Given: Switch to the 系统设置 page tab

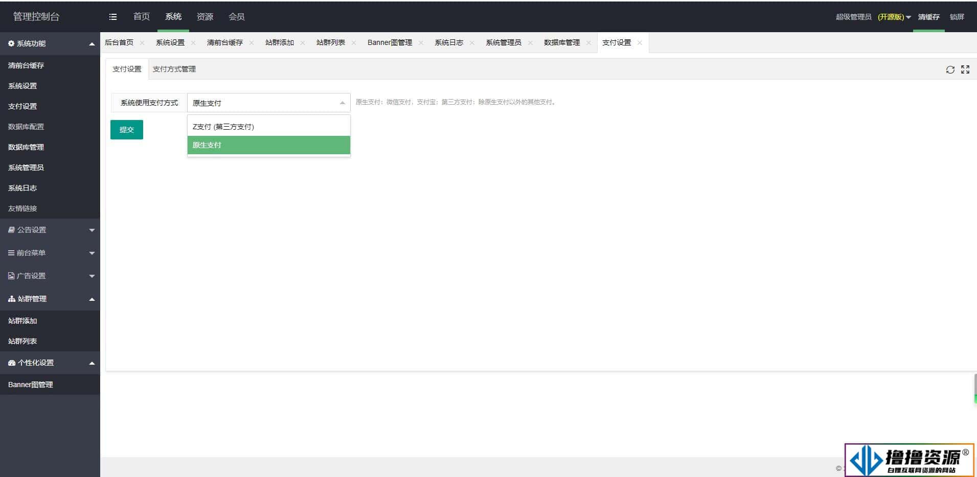Looking at the screenshot, I should (x=170, y=43).
